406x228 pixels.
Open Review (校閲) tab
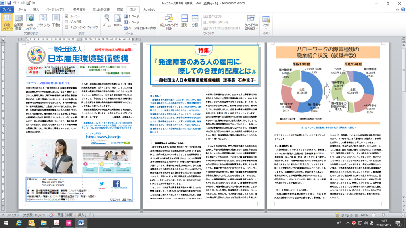pos(120,9)
